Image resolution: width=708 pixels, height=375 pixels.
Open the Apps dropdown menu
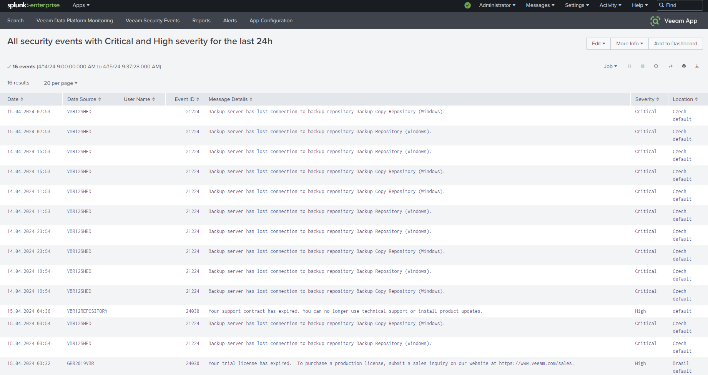click(x=81, y=5)
